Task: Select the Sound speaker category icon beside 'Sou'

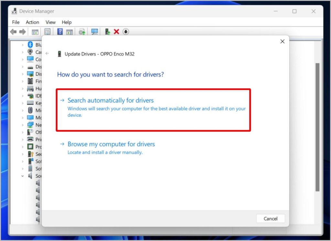Action: pos(30,175)
